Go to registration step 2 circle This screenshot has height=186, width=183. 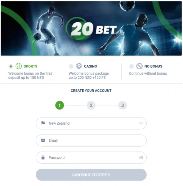91,105
